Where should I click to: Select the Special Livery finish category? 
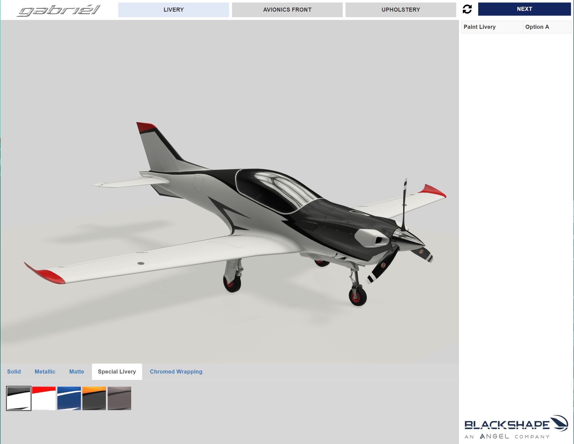pos(117,371)
